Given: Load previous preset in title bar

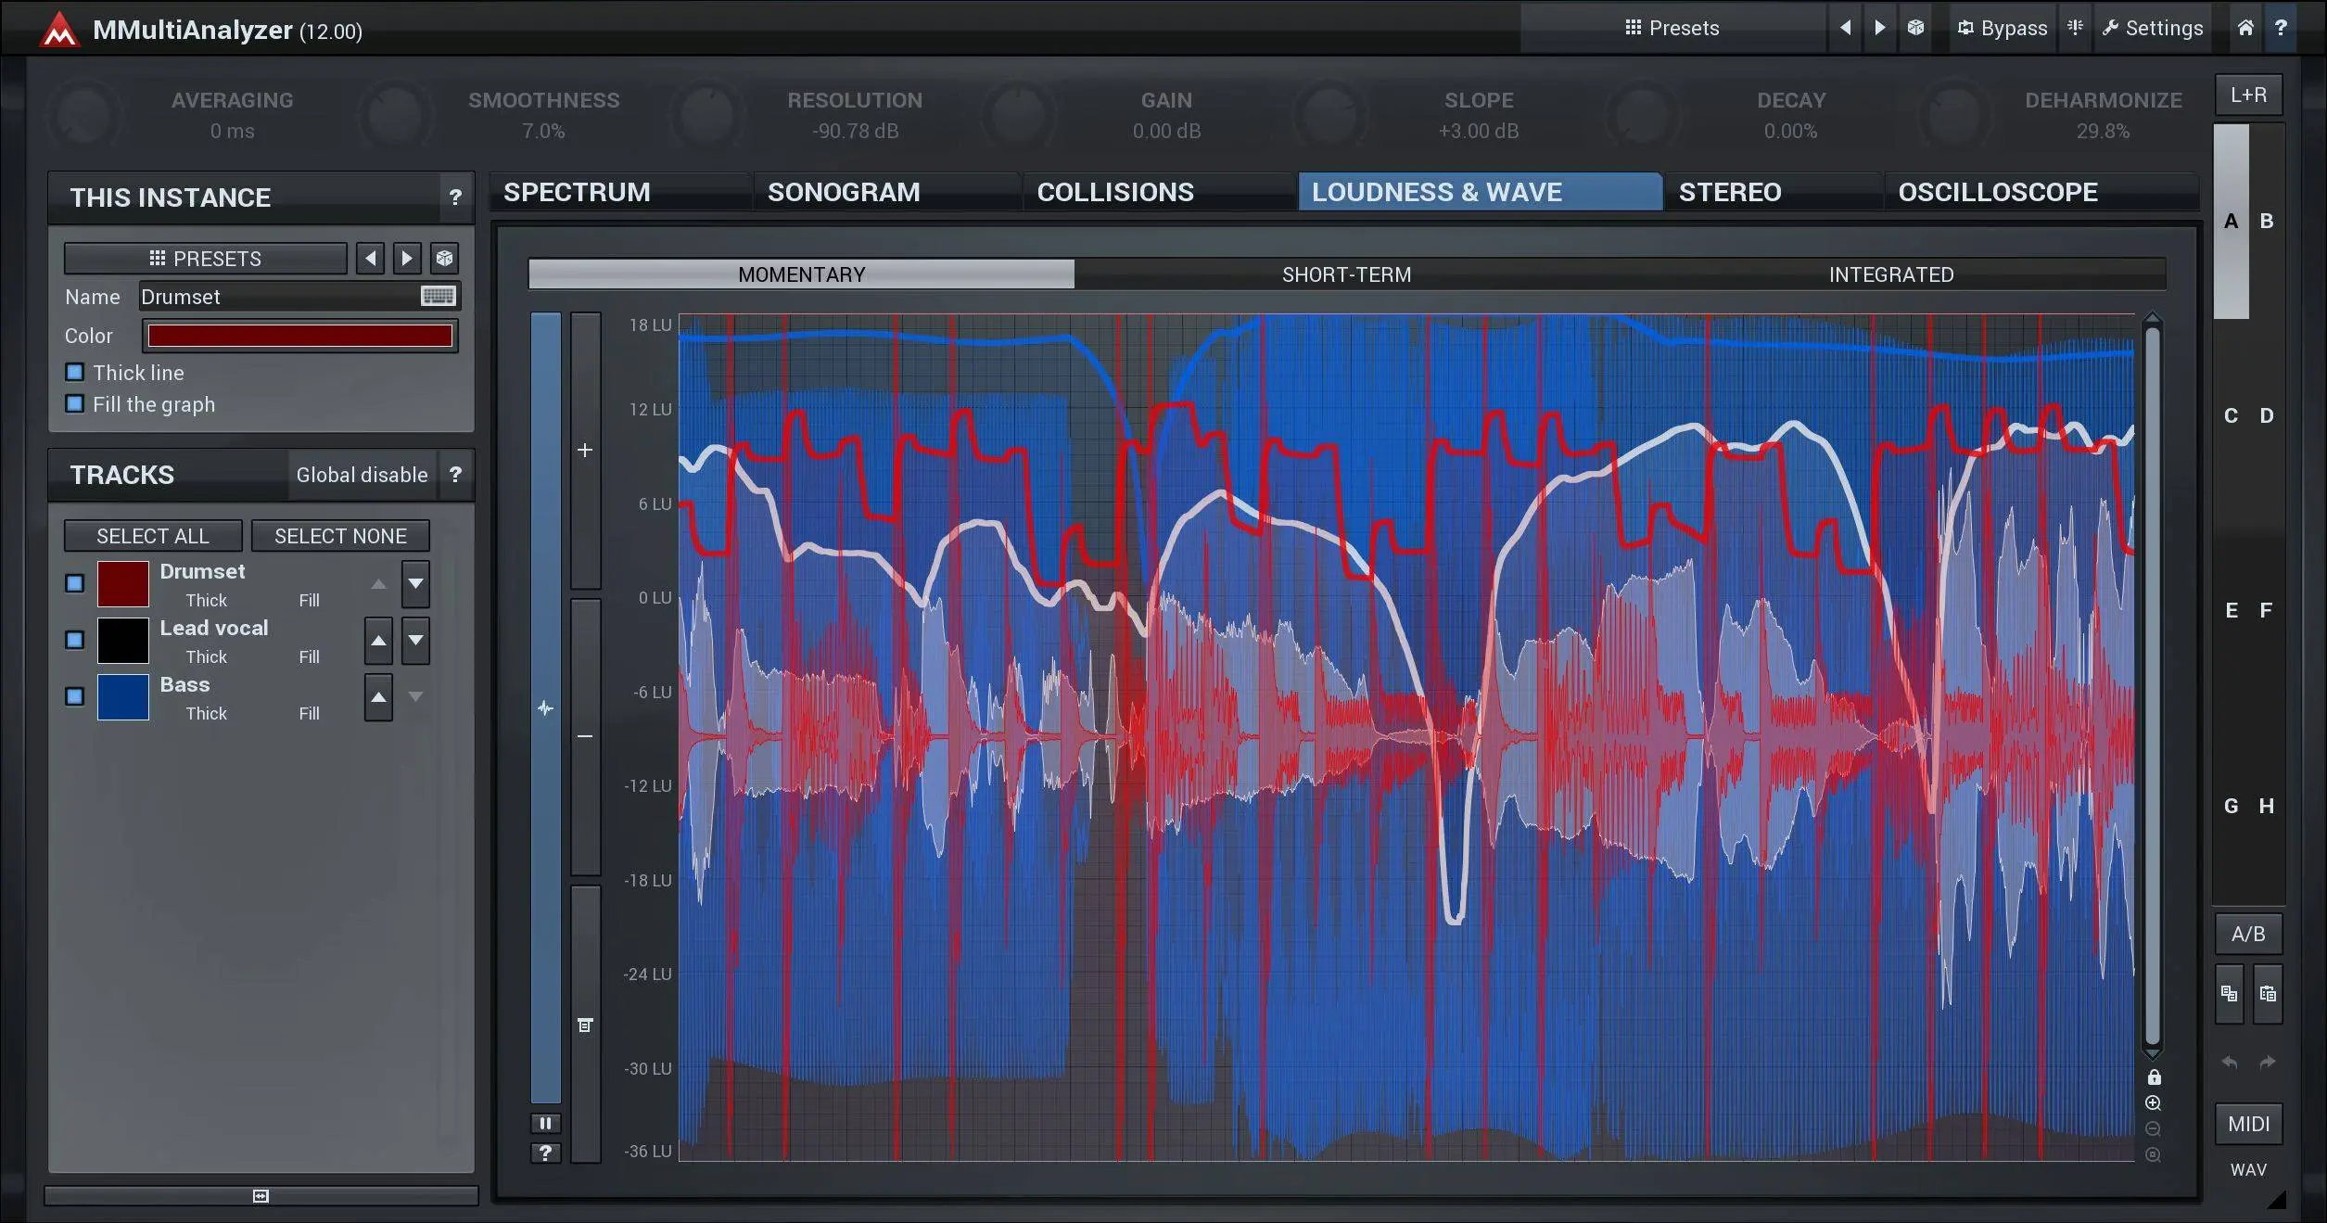Looking at the screenshot, I should (x=1845, y=28).
